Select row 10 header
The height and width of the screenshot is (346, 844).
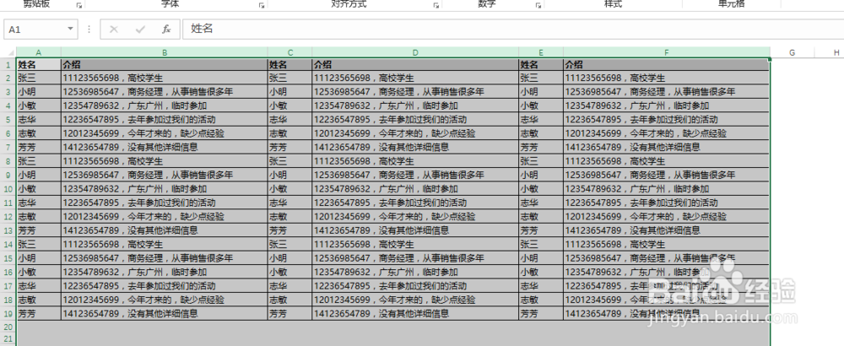8,189
